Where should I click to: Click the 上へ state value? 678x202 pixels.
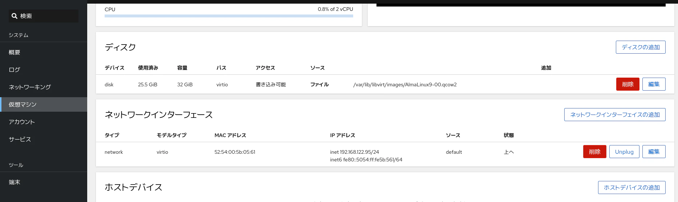(x=509, y=152)
